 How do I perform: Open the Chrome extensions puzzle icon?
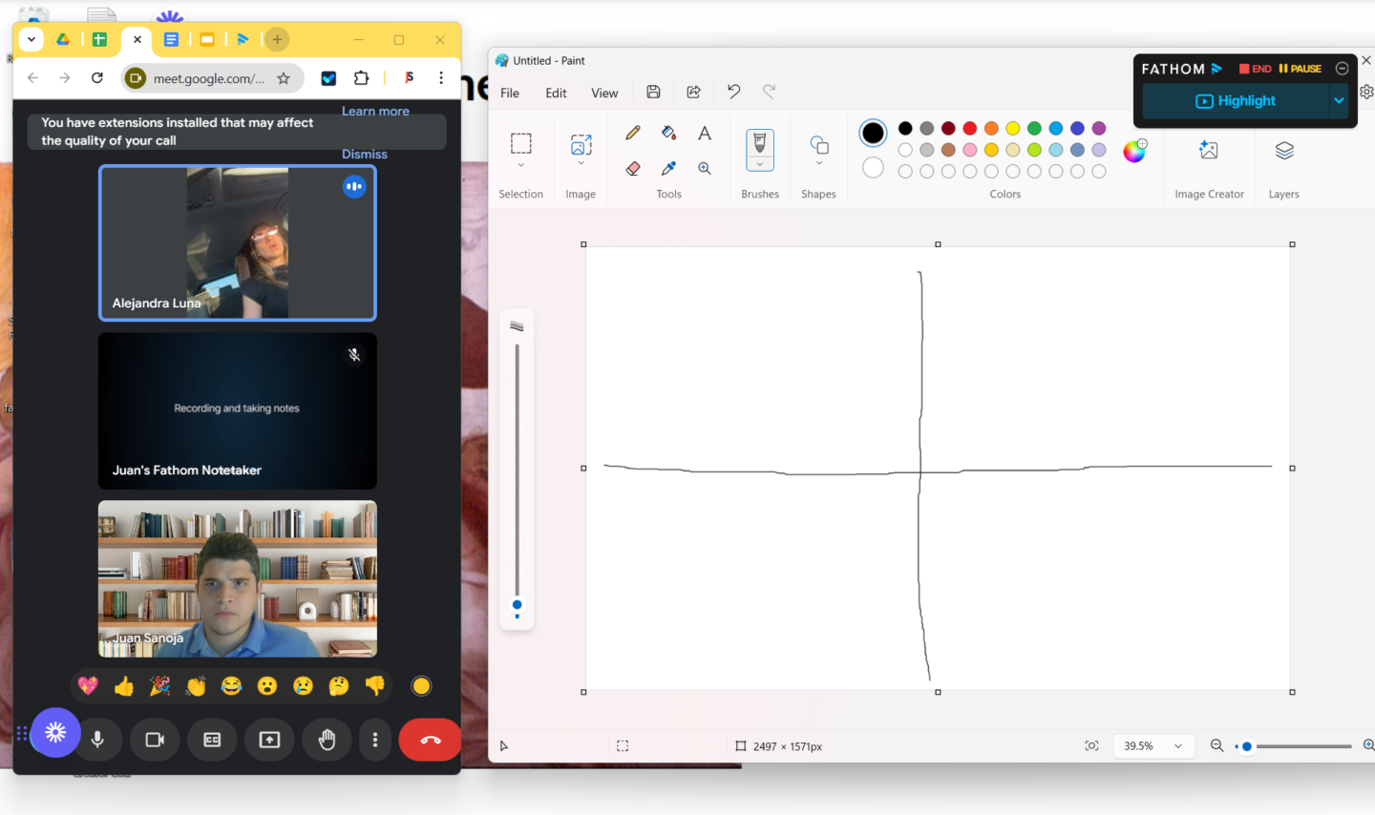coord(361,78)
